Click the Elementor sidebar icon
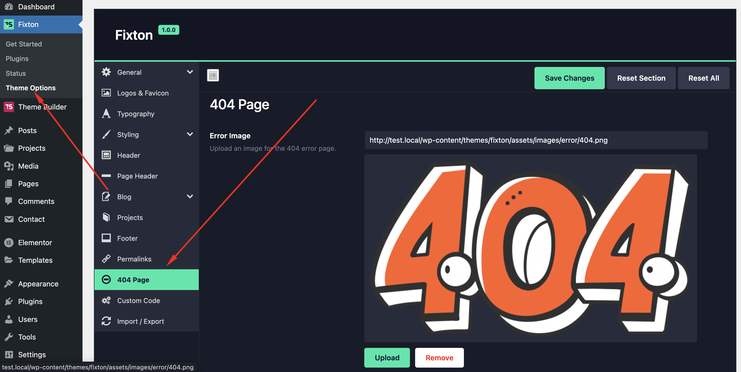The height and width of the screenshot is (372, 741). point(9,243)
